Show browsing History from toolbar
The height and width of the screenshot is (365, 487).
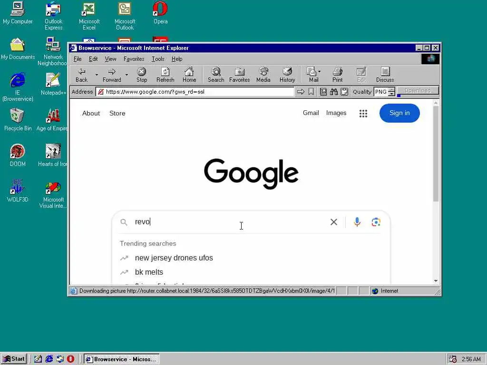287,75
